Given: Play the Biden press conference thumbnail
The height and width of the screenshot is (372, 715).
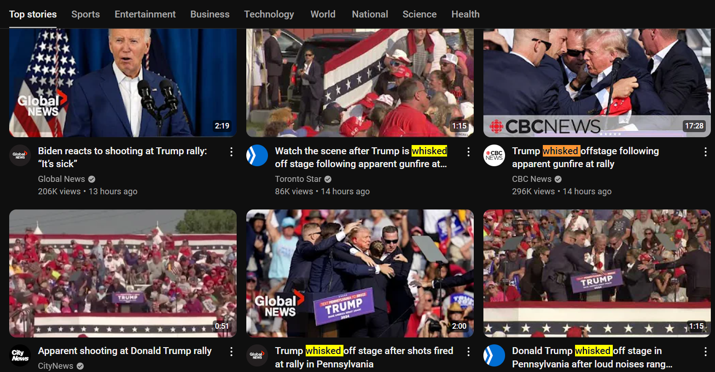Looking at the screenshot, I should pos(123,83).
